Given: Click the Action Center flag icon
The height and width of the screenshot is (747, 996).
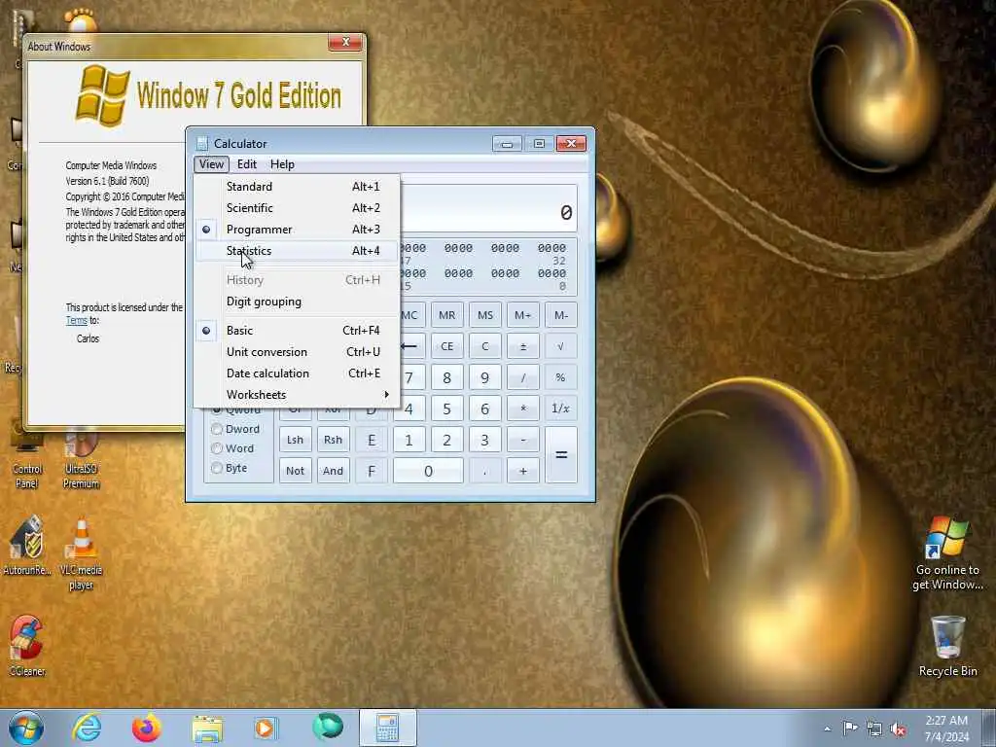Looking at the screenshot, I should point(850,728).
